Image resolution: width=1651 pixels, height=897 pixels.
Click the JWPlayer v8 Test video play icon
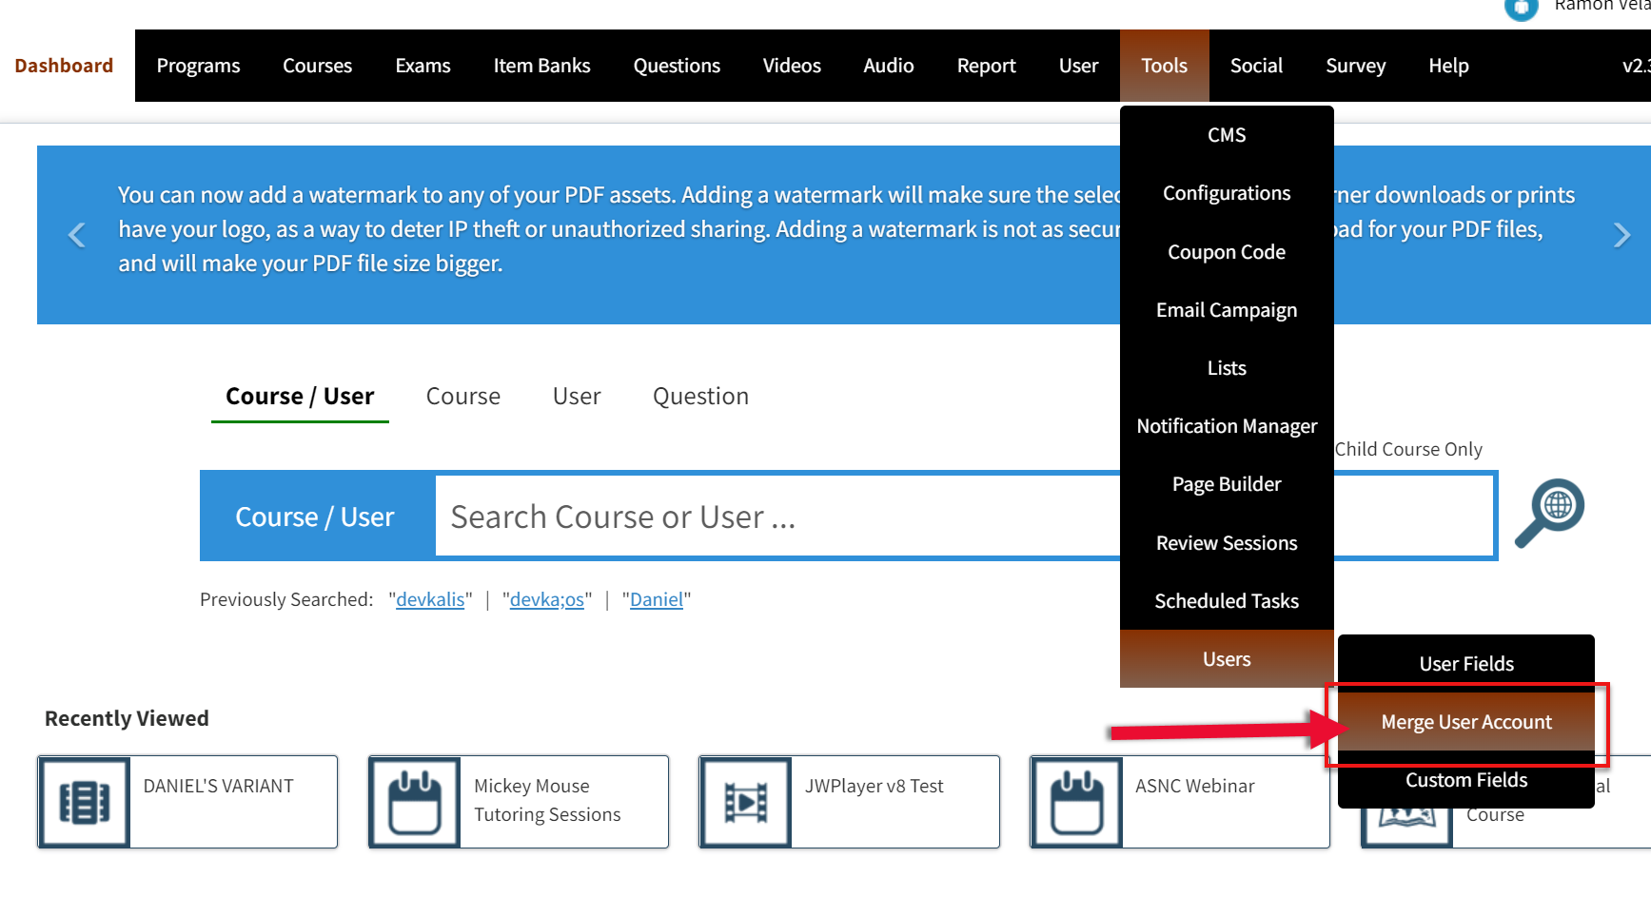point(745,801)
